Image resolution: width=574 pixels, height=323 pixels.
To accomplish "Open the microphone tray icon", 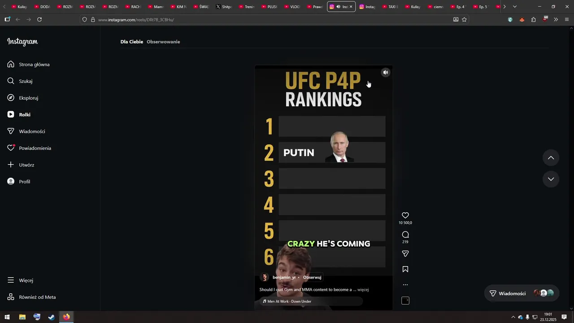I will [x=527, y=317].
